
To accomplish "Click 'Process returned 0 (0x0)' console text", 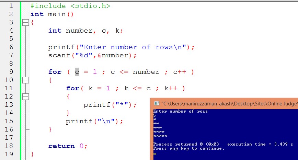I will [x=186, y=144].
